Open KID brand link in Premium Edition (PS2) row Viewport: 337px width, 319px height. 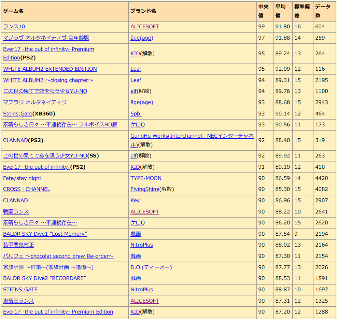(x=135, y=54)
